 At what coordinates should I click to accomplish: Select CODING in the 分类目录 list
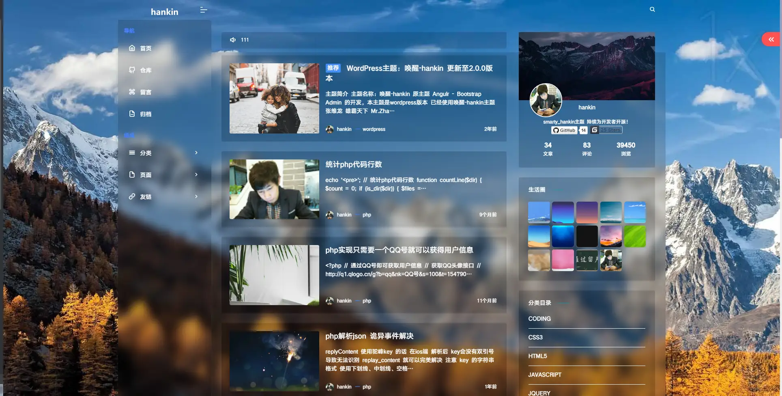[x=539, y=319]
